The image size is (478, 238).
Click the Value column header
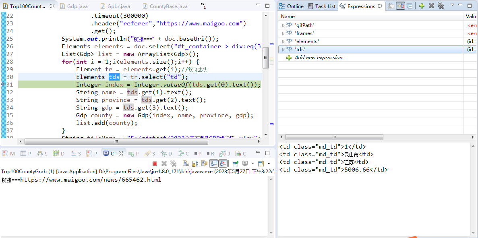[x=471, y=17]
